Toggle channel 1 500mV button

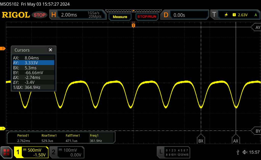click(x=31, y=152)
